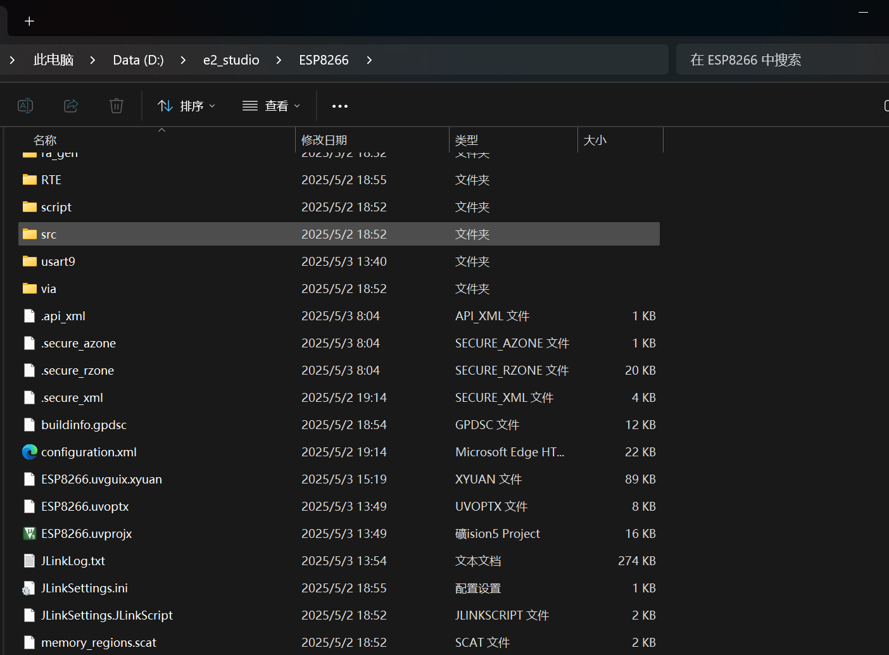Click the 2025/5/3 13:40 date of usart9

tap(344, 261)
